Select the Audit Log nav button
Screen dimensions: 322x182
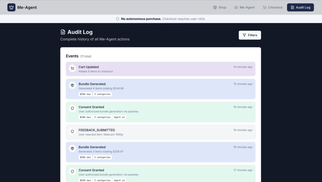[x=300, y=8]
